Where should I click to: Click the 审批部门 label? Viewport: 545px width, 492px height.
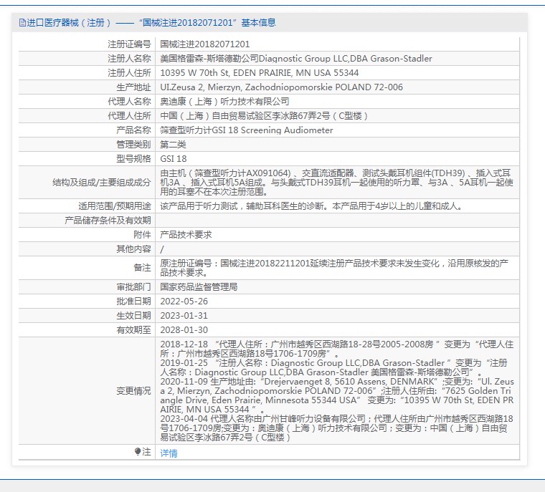[x=133, y=286]
